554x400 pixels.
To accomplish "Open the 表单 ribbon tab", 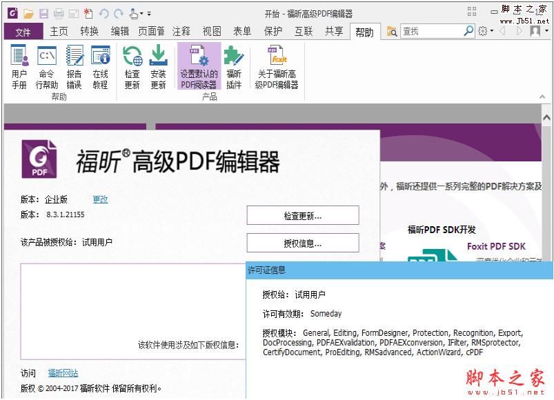I will [242, 32].
